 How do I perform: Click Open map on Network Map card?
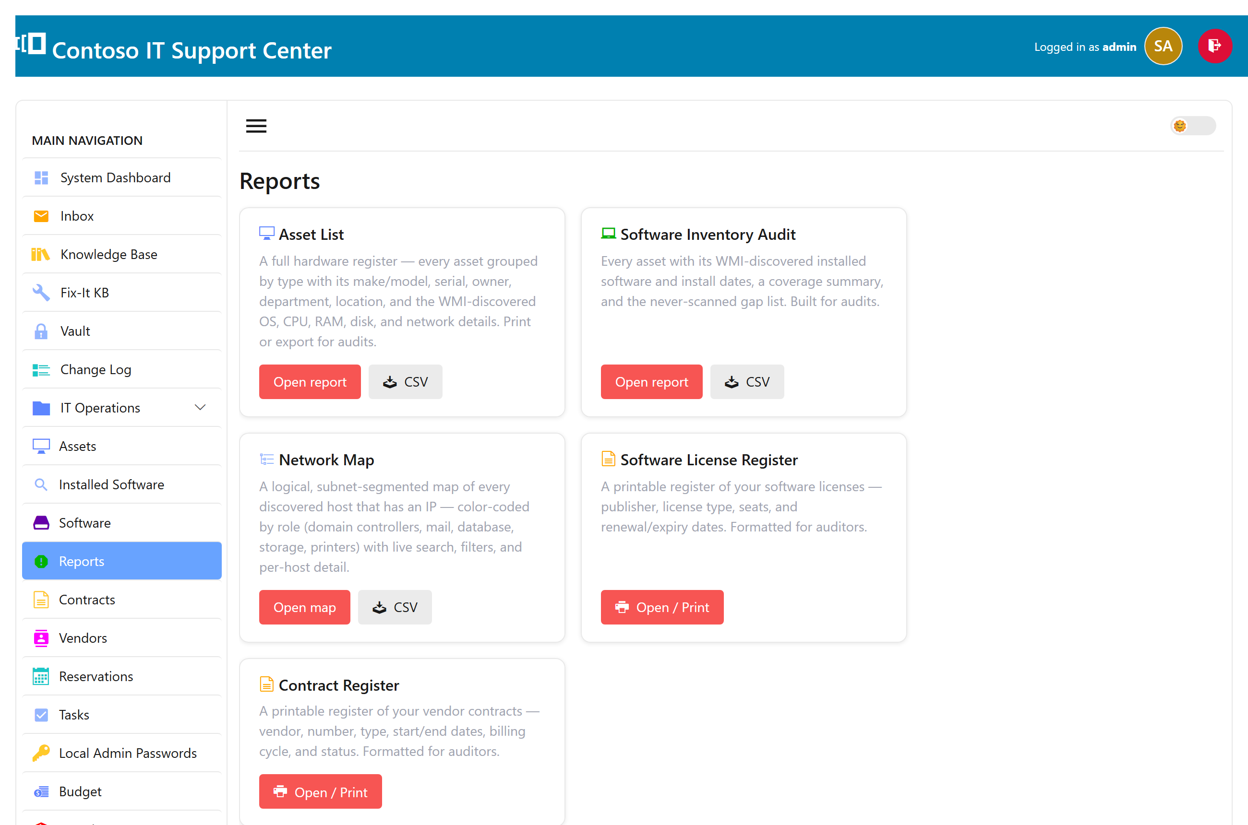(304, 607)
